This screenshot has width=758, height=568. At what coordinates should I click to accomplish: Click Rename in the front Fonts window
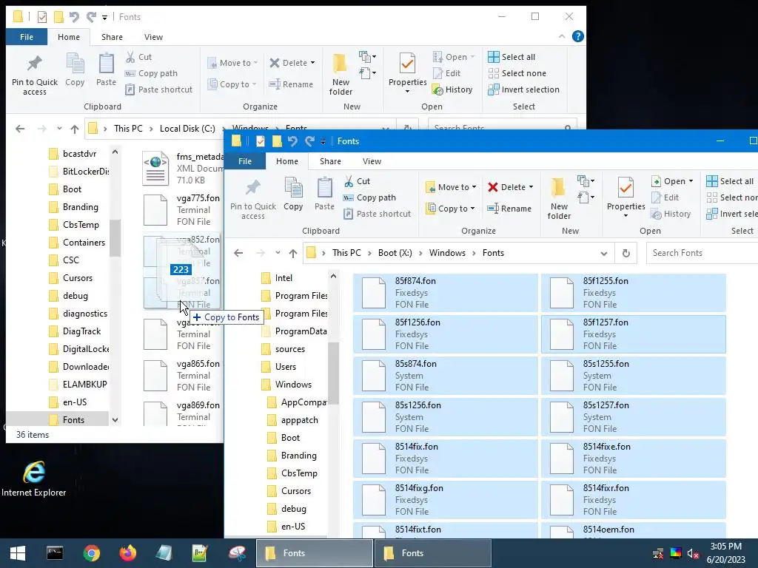509,209
